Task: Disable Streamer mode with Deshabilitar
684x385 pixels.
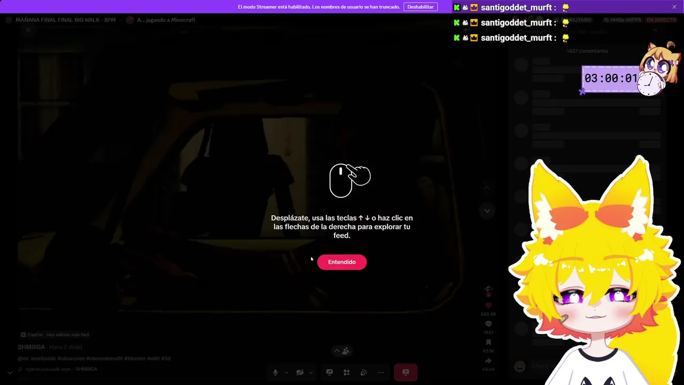Action: 421,7
